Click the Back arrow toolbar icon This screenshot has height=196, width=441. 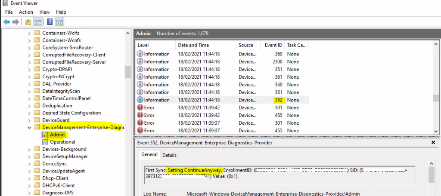point(6,22)
